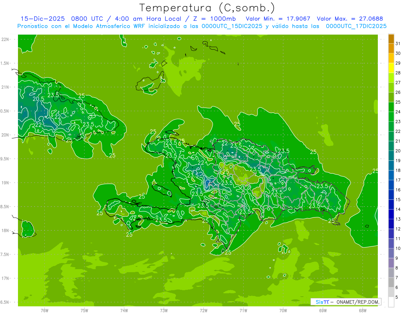Click the Sispi logo beside ONAMET
This screenshot has width=407, height=315.
[x=322, y=302]
